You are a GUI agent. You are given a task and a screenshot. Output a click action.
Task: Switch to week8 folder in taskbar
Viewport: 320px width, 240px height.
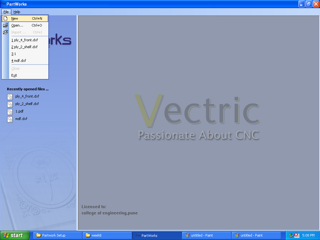(x=107, y=236)
